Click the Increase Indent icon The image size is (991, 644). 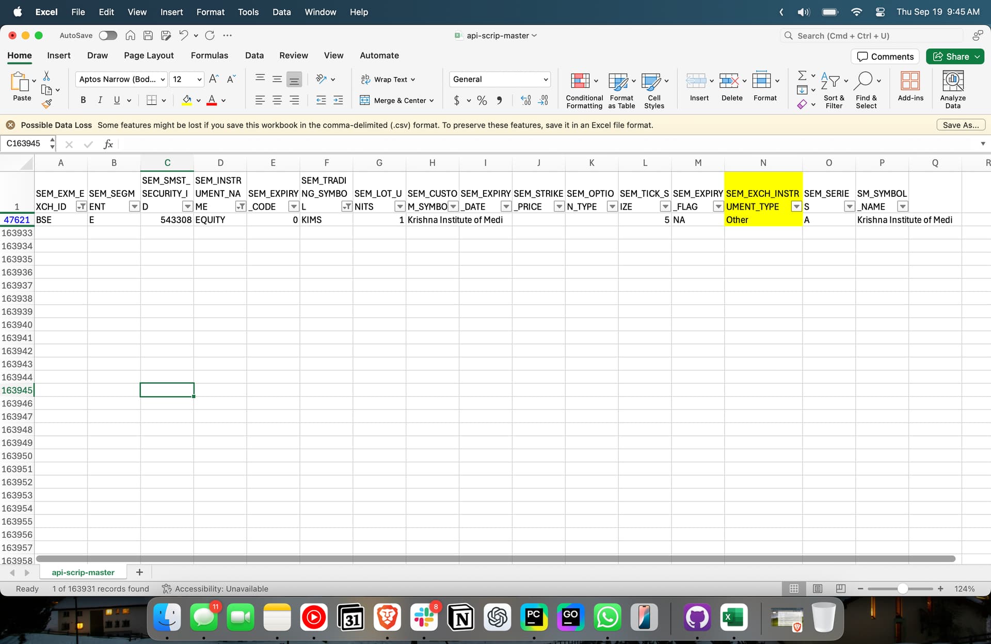pyautogui.click(x=338, y=100)
